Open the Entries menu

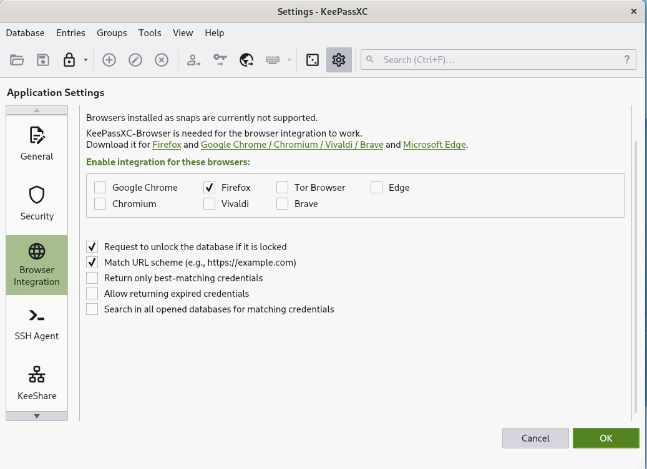coord(71,33)
